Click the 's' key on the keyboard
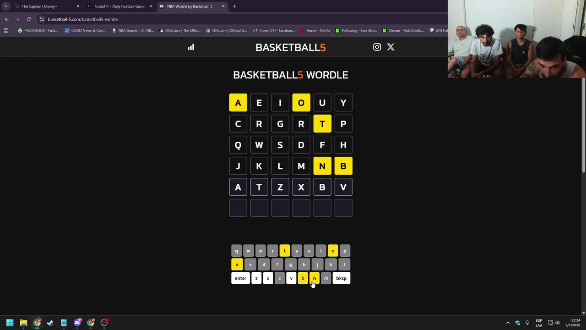The height and width of the screenshot is (330, 586). tap(250, 264)
